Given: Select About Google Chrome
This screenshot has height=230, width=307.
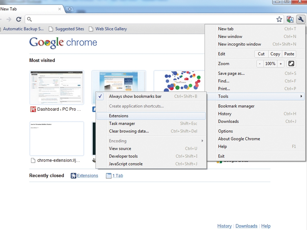Looking at the screenshot, I should coord(260,139).
